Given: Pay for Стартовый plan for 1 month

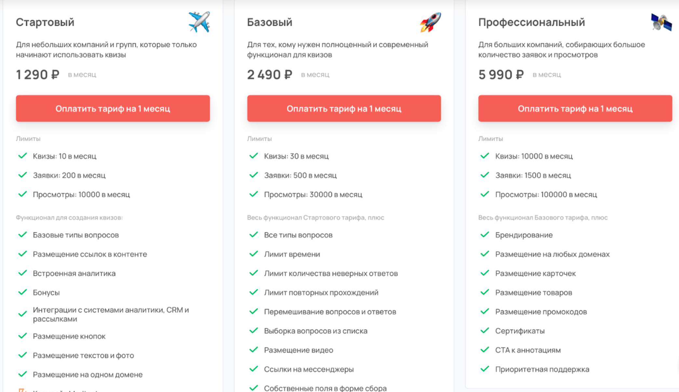Looking at the screenshot, I should click(x=113, y=109).
